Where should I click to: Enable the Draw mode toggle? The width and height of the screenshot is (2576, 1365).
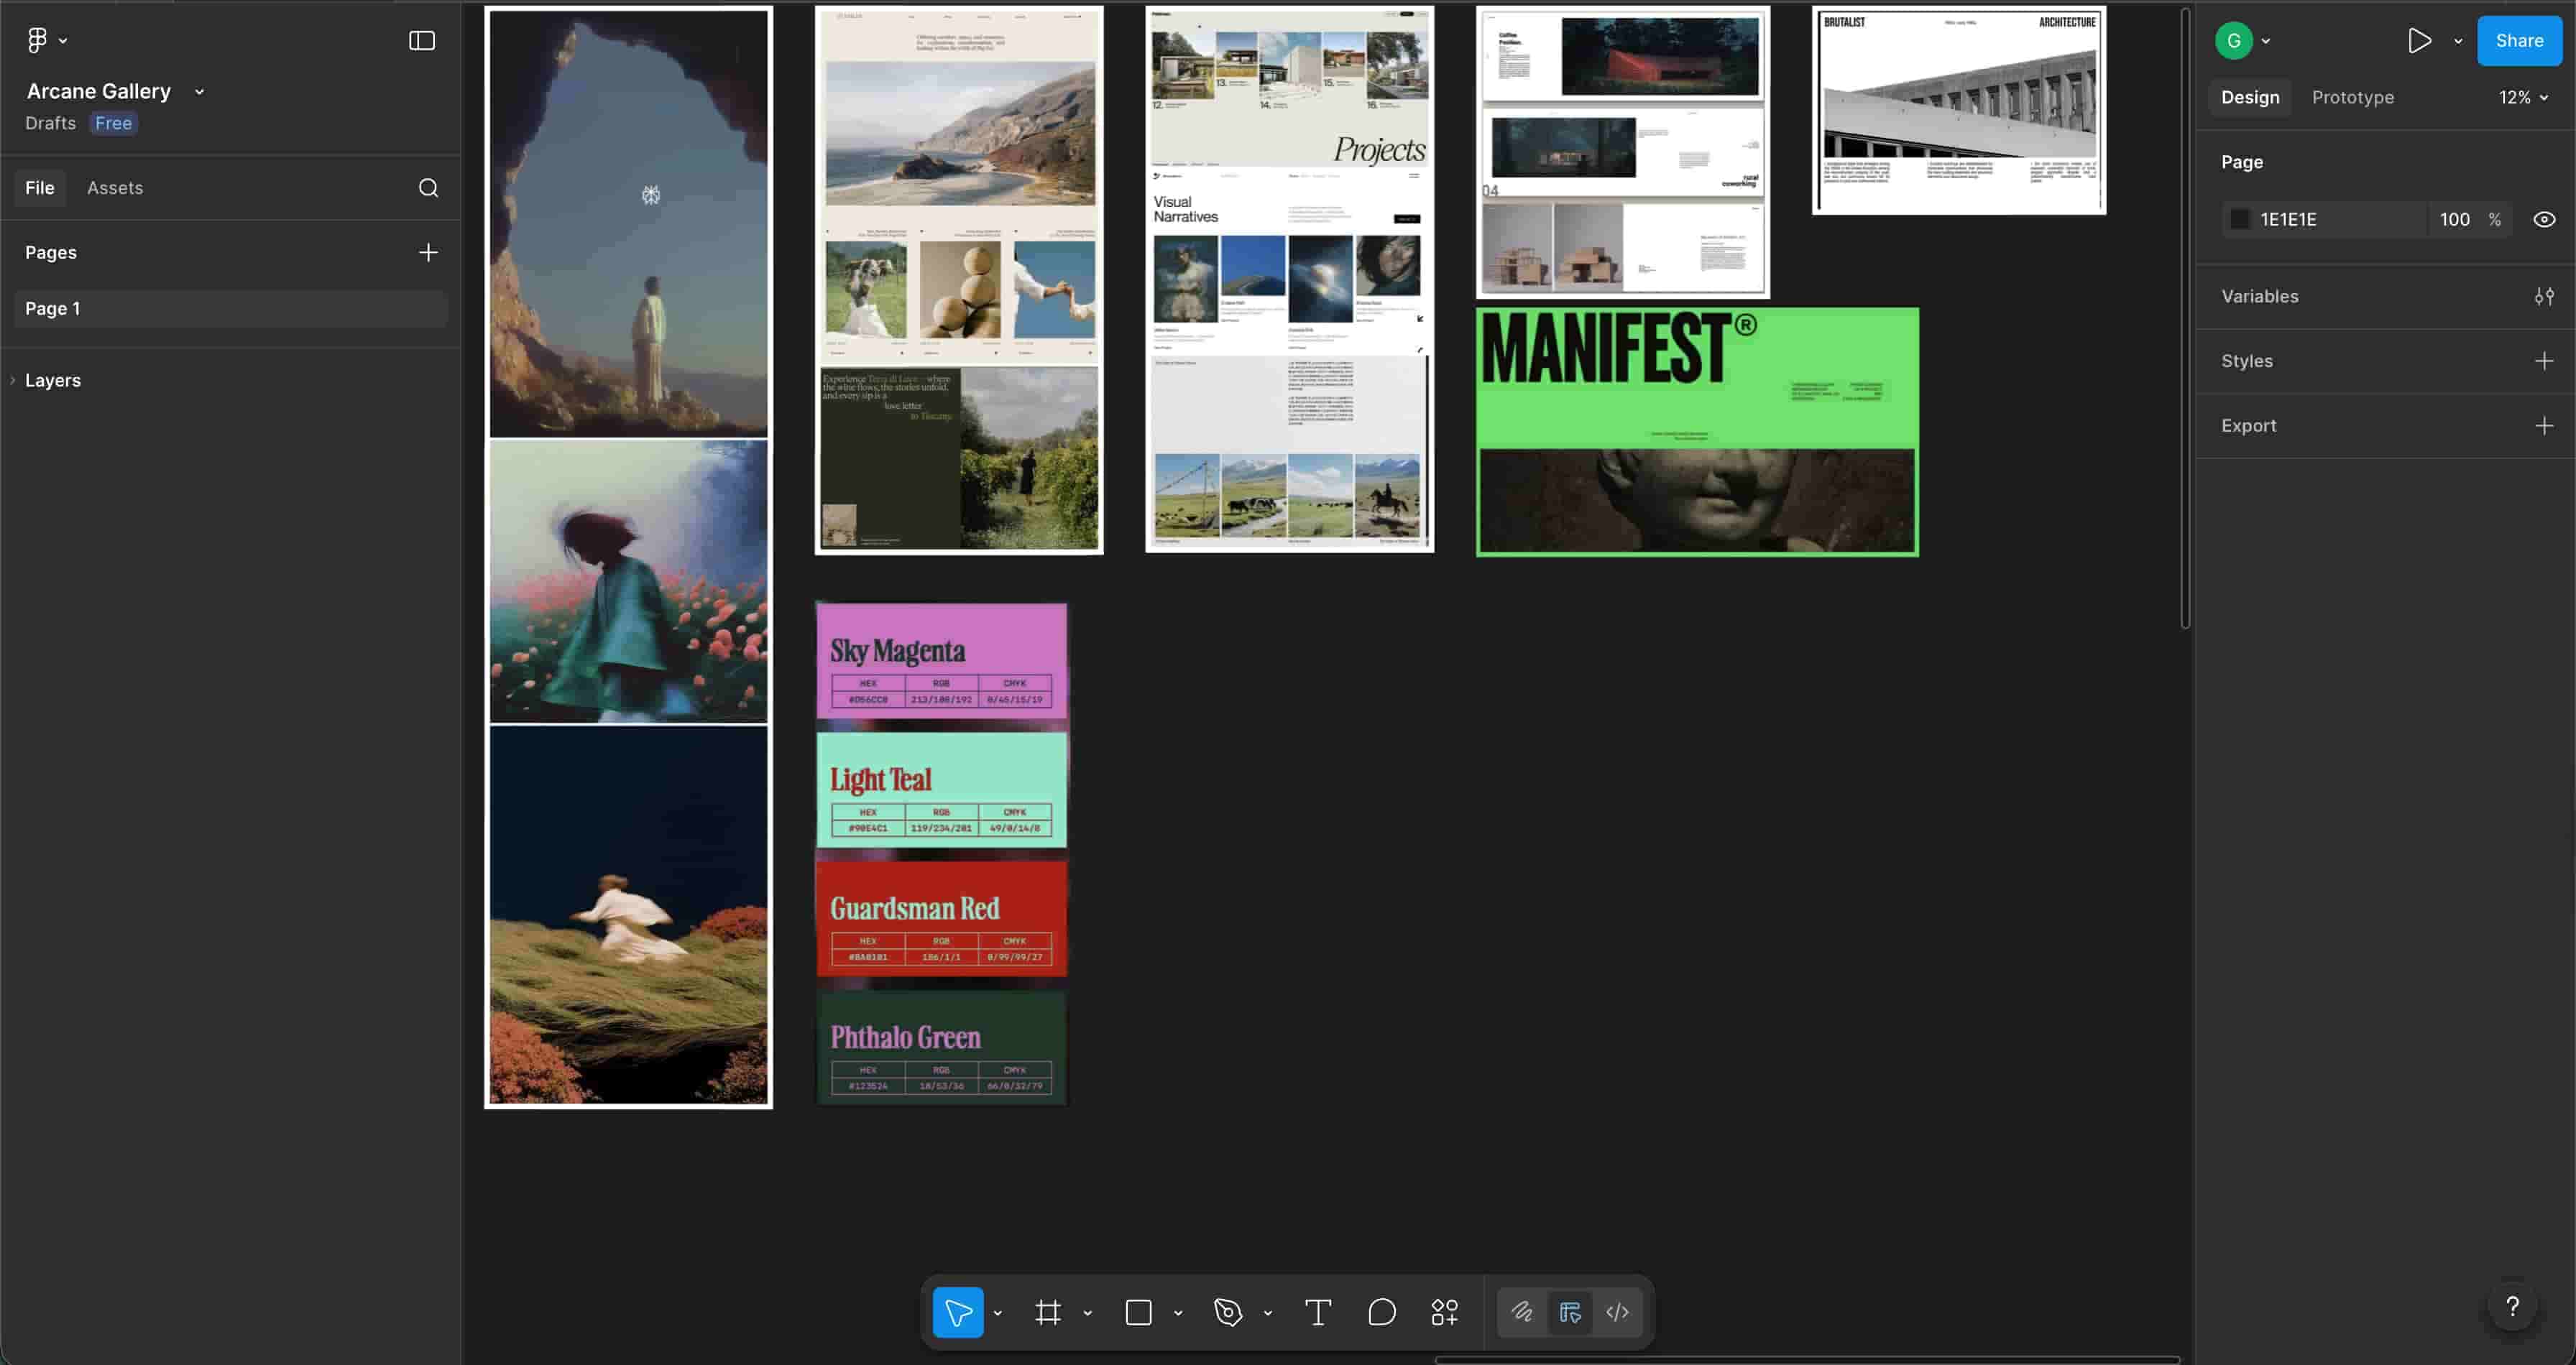click(x=1522, y=1312)
